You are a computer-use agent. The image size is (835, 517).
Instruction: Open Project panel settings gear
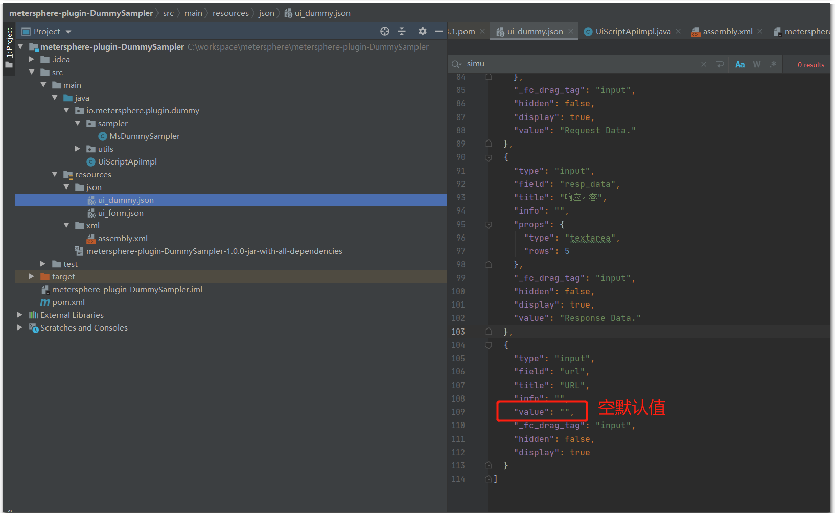click(422, 31)
